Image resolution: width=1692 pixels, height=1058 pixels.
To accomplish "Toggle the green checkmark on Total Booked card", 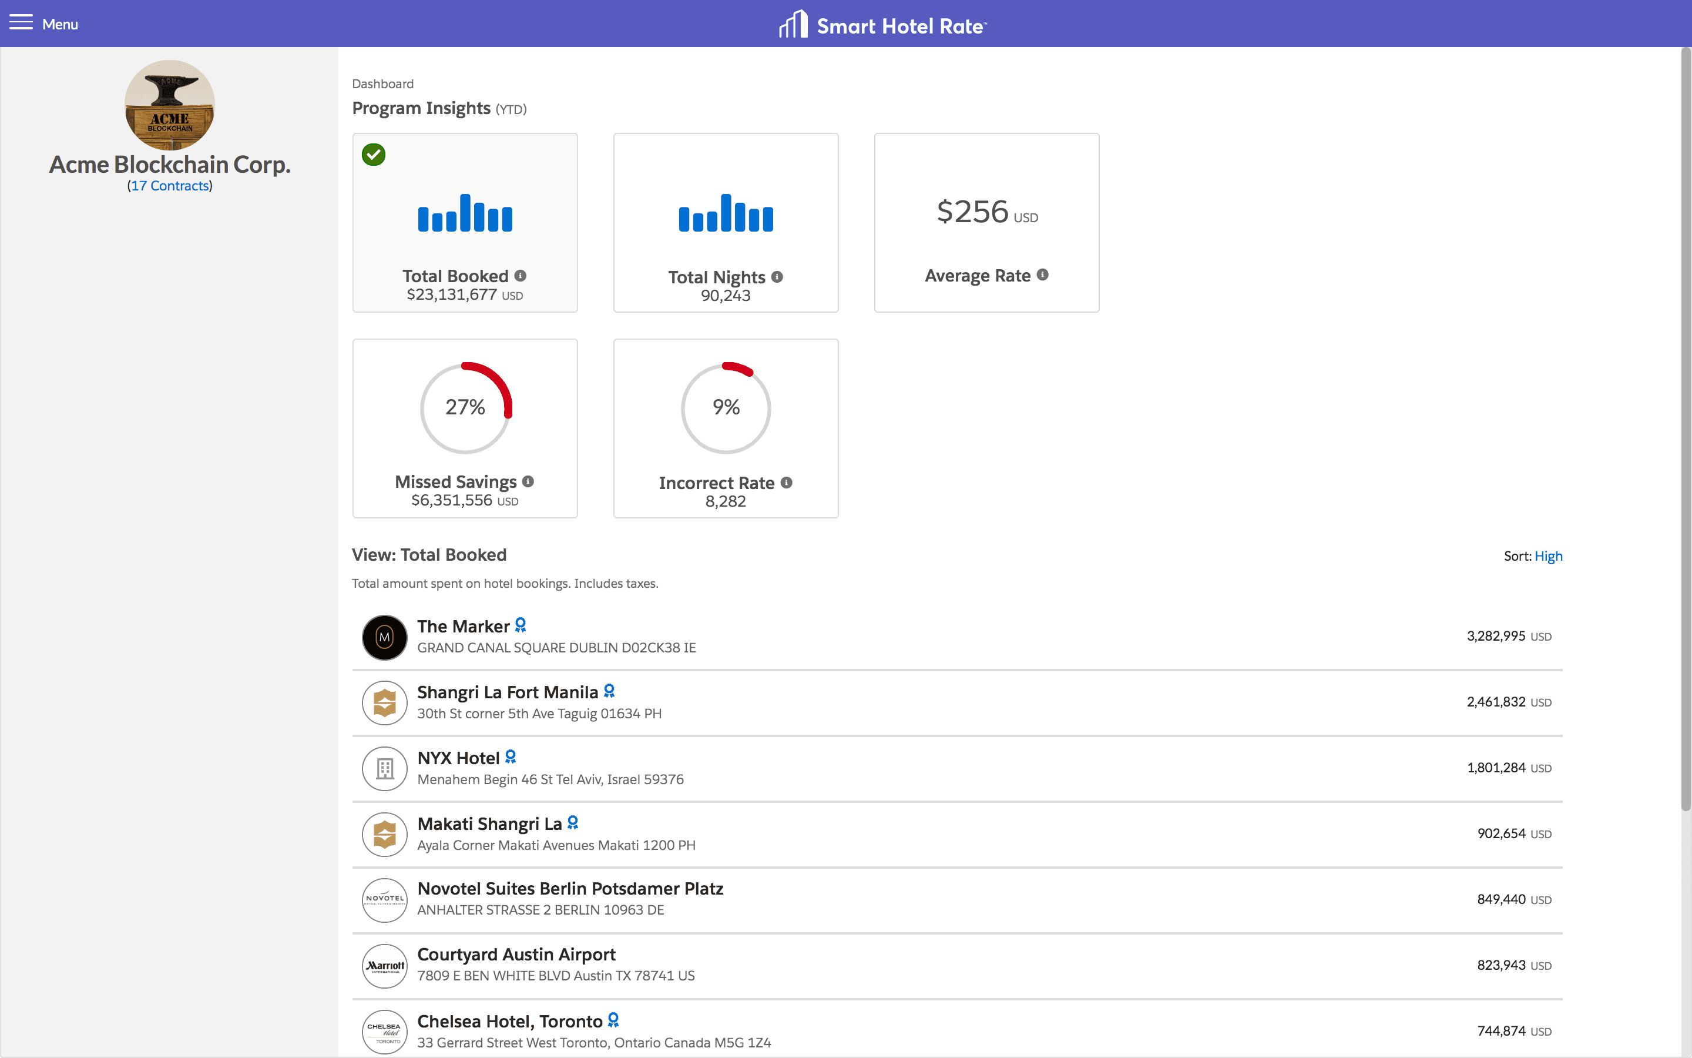I will click(x=374, y=155).
